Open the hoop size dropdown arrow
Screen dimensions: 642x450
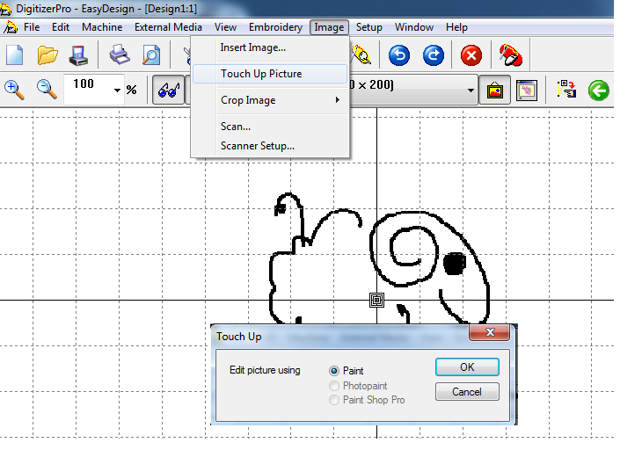click(x=471, y=90)
